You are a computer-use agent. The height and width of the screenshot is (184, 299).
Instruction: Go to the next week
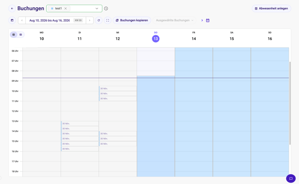tap(90, 20)
